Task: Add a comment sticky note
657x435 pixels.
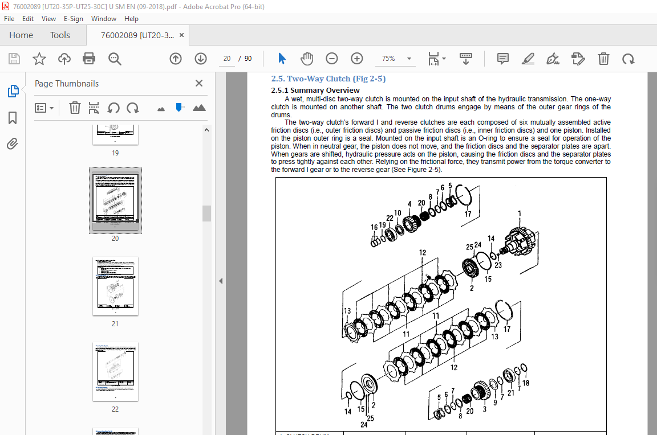Action: (x=503, y=59)
